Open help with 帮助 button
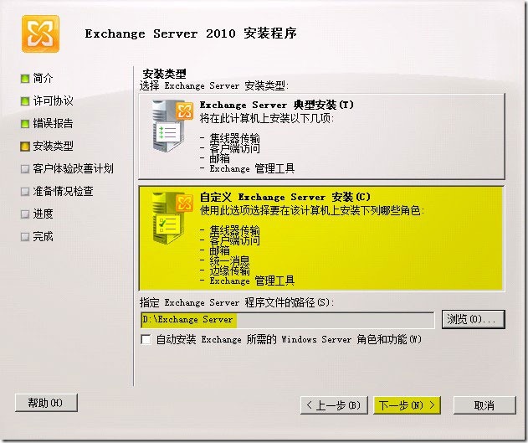 46,403
